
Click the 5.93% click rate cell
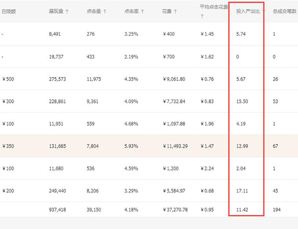[x=131, y=146]
